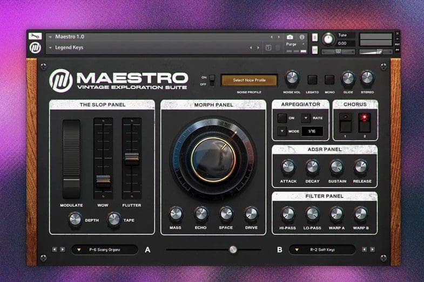The width and height of the screenshot is (424, 282).
Task: Toggle Chorus switch 2
Action: pyautogui.click(x=364, y=123)
